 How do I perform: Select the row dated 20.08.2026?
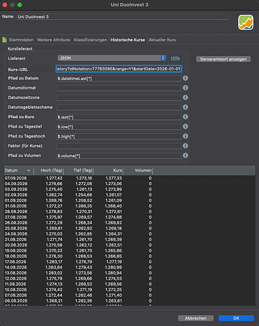(x=130, y=245)
